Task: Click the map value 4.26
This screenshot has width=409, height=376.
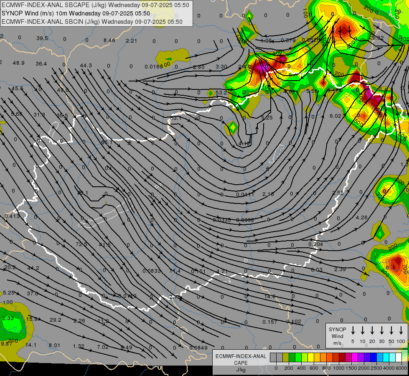Action: tap(361, 217)
